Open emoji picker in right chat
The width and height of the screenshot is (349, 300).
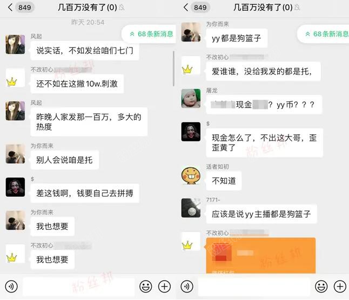[x=321, y=287]
